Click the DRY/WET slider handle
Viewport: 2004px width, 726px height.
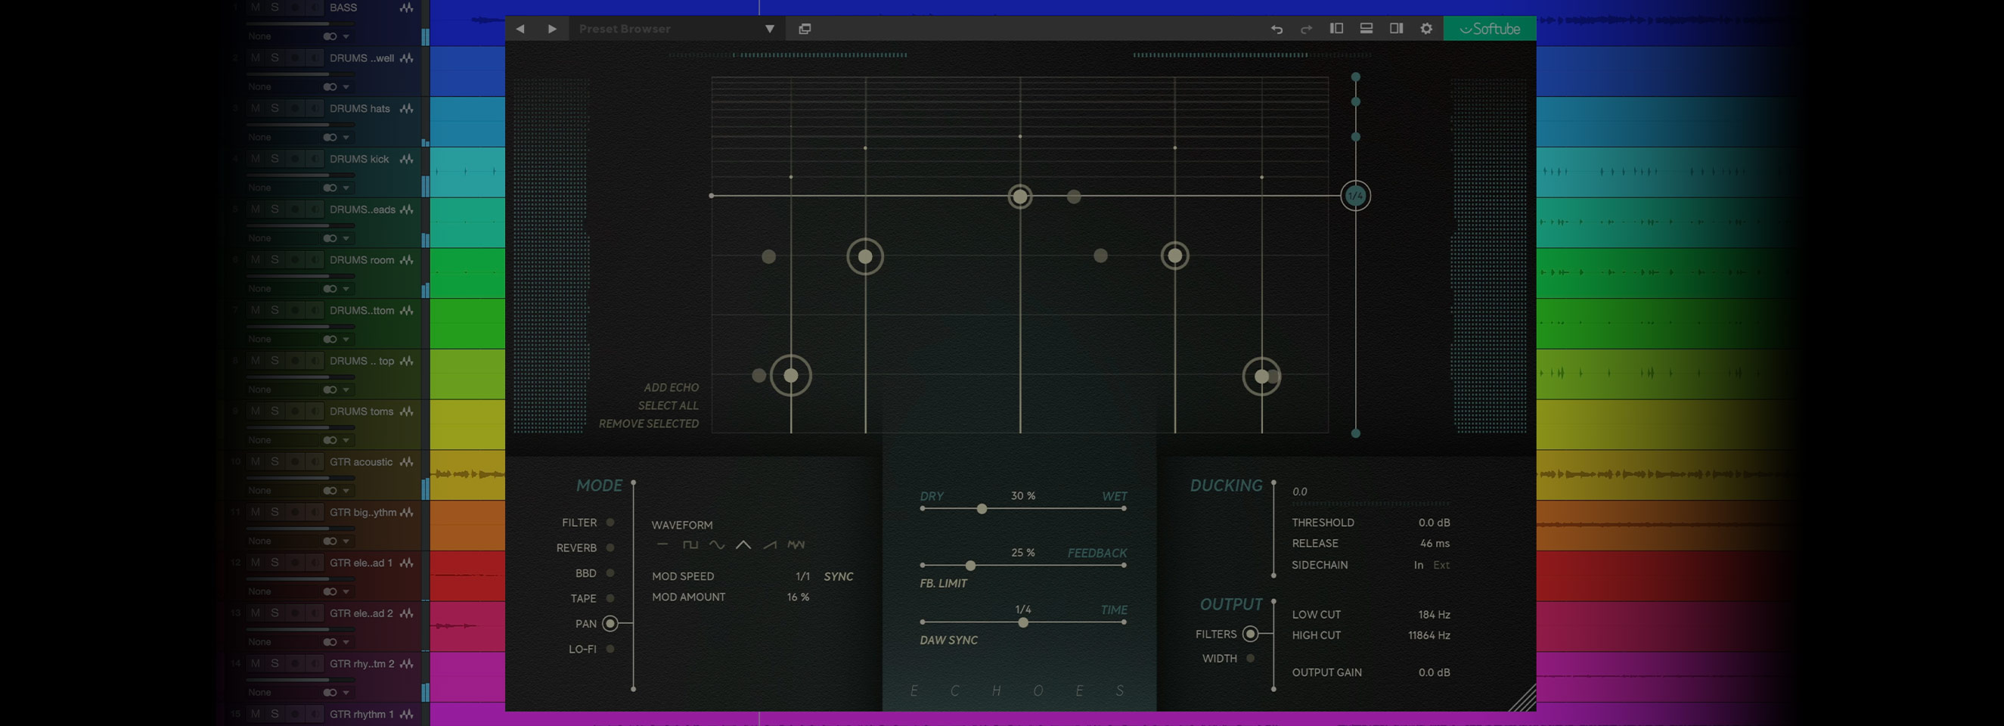tap(982, 509)
